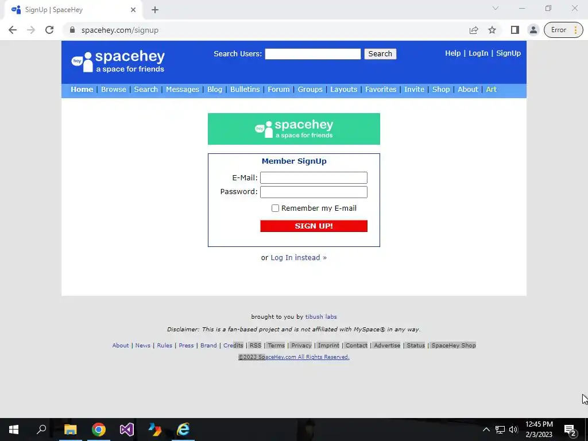Click the E-Mail input field
The width and height of the screenshot is (588, 441).
[x=314, y=178]
